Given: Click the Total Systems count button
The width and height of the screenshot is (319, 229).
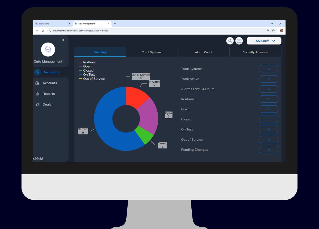Looking at the screenshot, I should tap(268, 69).
